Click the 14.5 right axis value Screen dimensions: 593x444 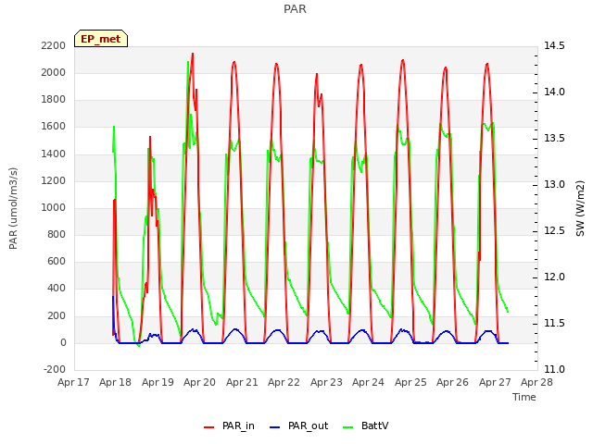(x=554, y=45)
